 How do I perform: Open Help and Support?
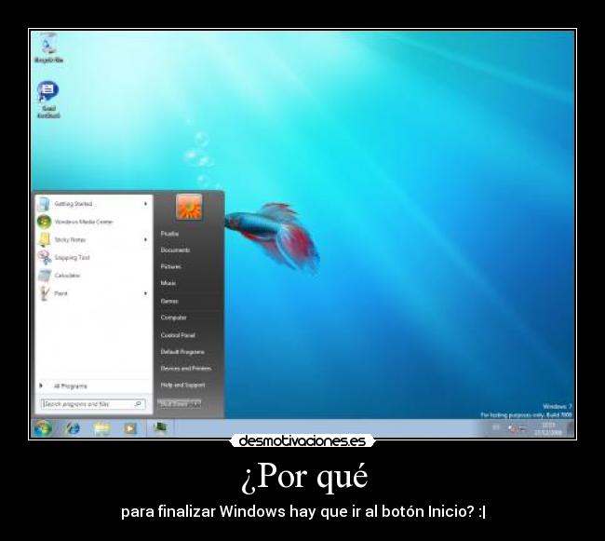182,385
